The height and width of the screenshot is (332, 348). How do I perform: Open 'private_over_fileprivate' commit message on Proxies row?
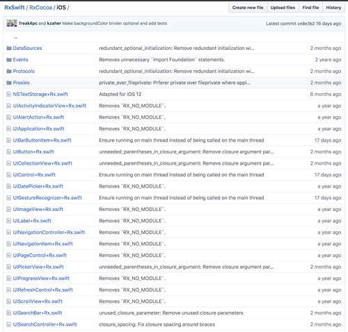[175, 83]
